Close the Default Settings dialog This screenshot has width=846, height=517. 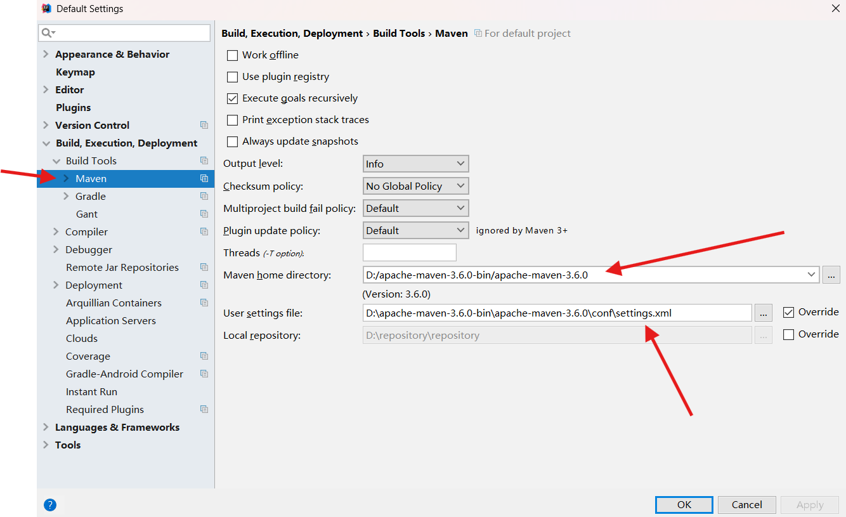coord(836,8)
